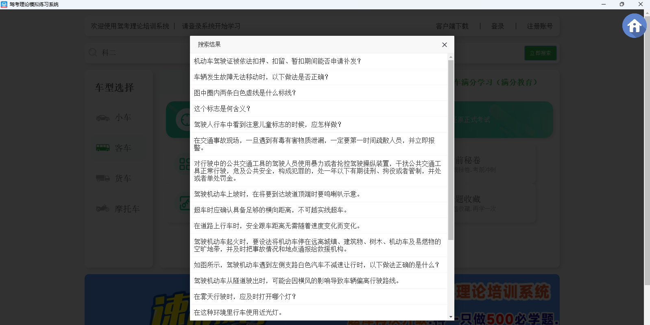Click the blue home floating icon
Screen dimensions: 650x325
point(634,26)
